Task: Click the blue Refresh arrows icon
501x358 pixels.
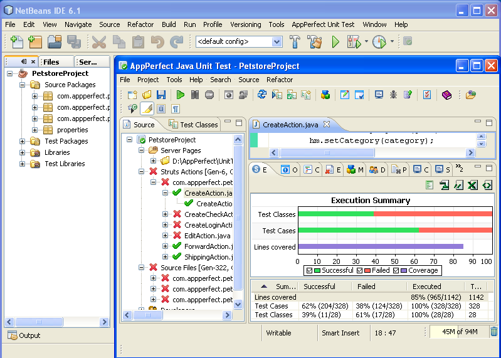Action: [x=262, y=95]
